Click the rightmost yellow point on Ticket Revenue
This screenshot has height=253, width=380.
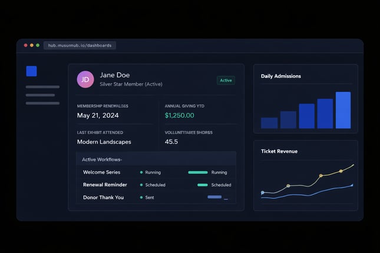coord(341,172)
